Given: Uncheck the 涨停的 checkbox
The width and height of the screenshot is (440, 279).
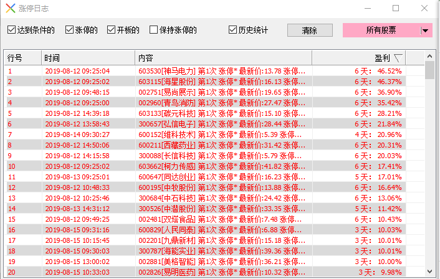Looking at the screenshot, I should (x=70, y=30).
